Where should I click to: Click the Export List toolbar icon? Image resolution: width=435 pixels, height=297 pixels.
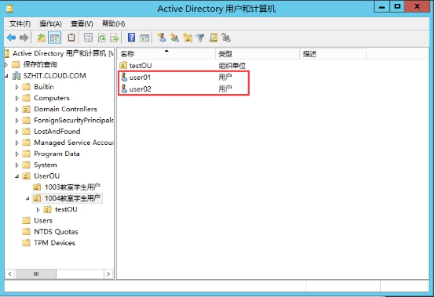pyautogui.click(x=115, y=38)
